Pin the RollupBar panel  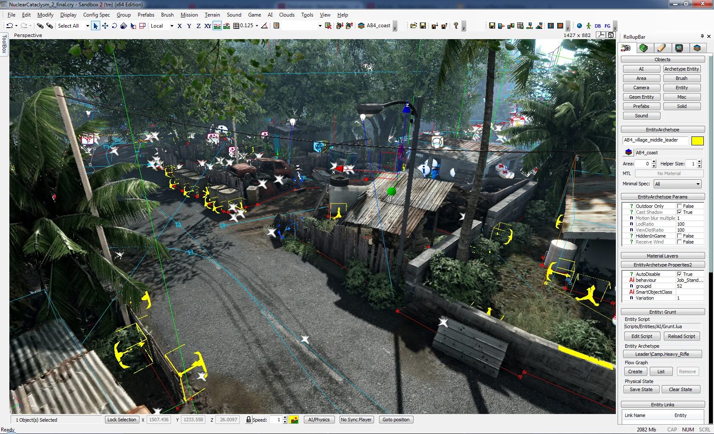[x=702, y=37]
